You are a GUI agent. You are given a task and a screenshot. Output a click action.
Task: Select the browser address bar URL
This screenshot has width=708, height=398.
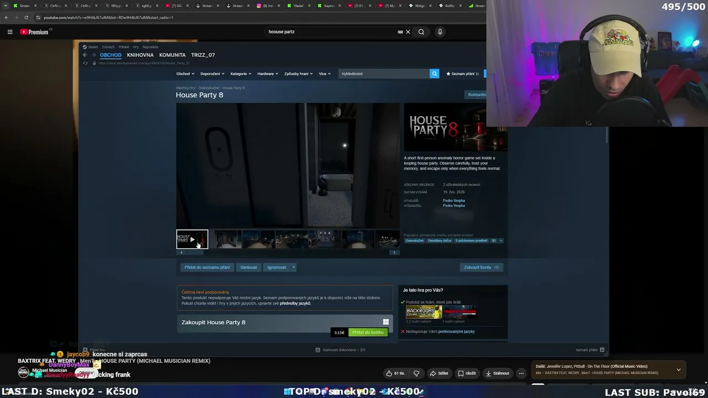[x=108, y=18]
